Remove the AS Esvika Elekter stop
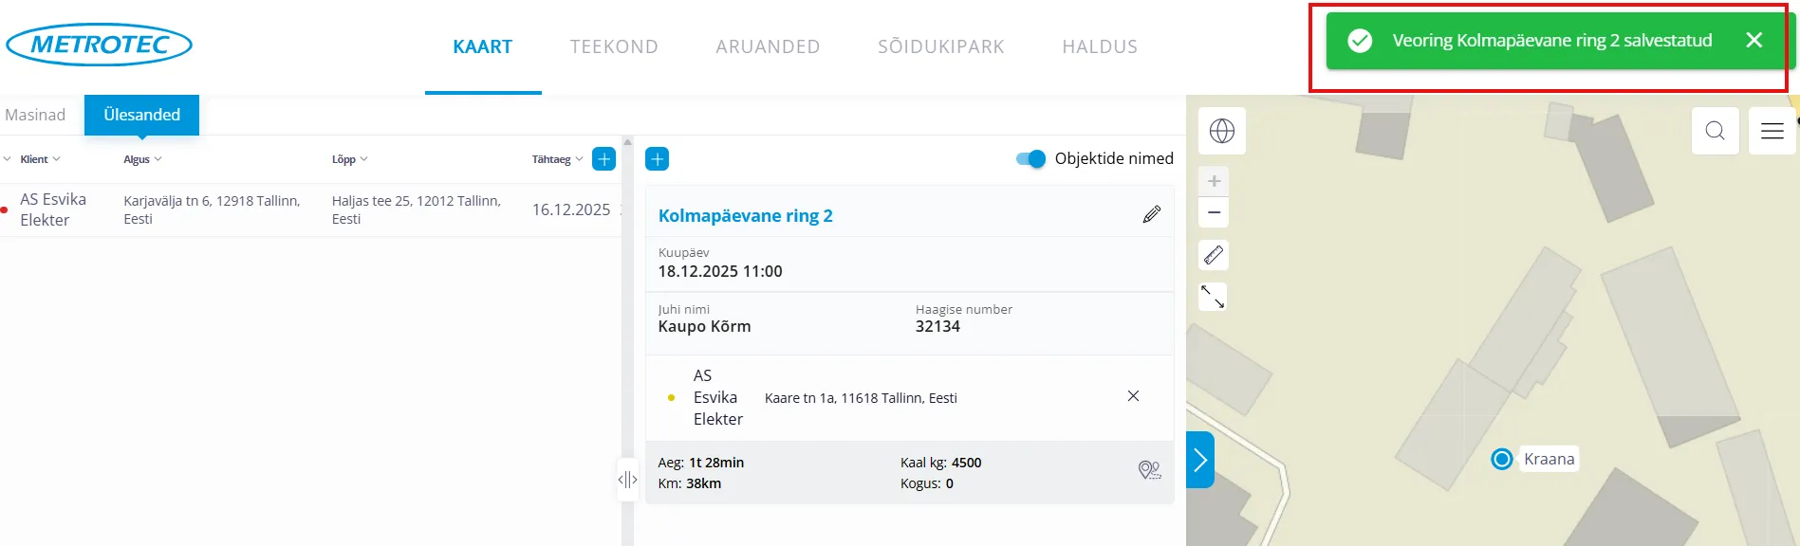 coord(1133,396)
